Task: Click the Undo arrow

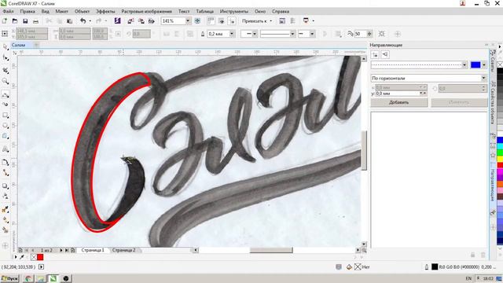Action: 83,21
